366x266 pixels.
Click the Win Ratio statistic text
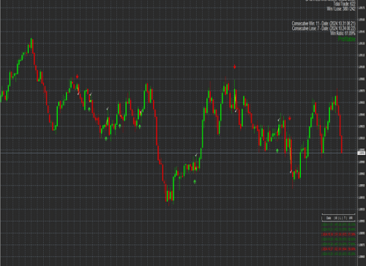pos(343,33)
